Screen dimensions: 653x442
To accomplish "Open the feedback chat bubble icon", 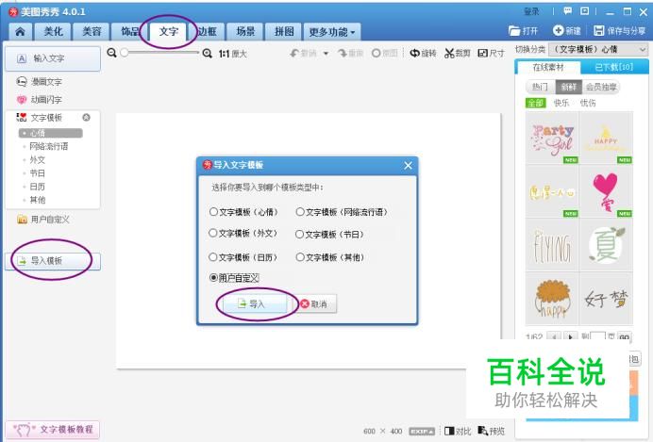I will point(568,10).
